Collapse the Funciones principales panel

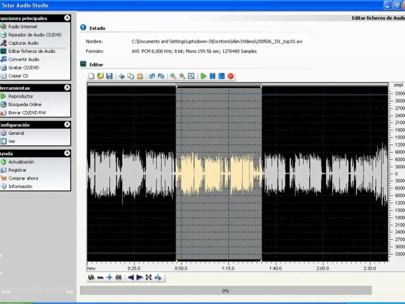pos(67,18)
